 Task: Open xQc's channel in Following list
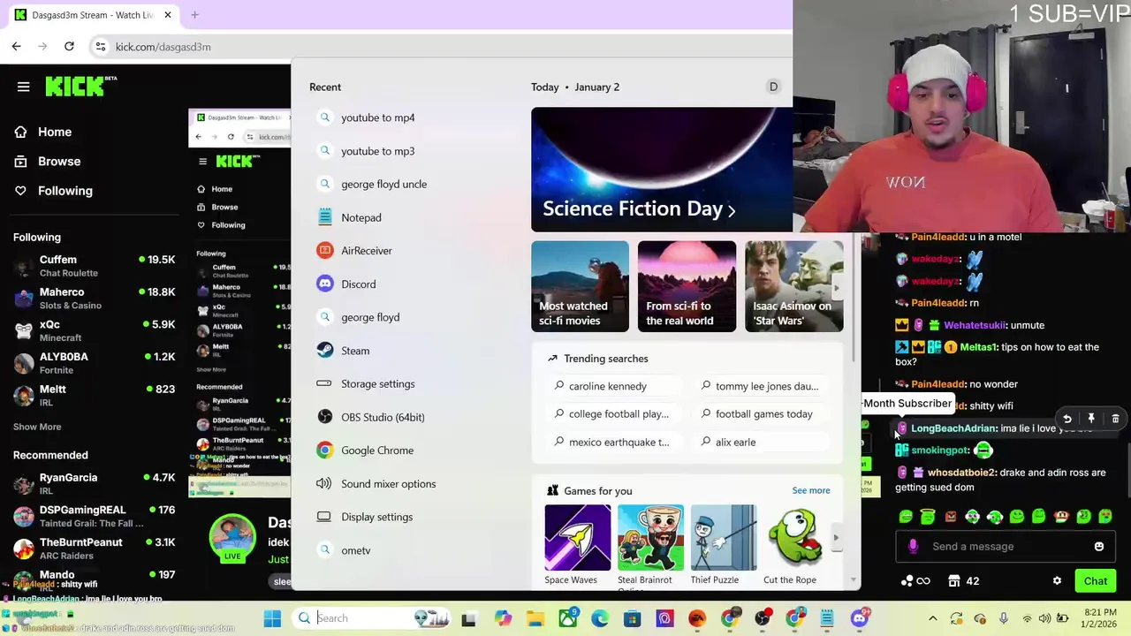click(x=94, y=330)
